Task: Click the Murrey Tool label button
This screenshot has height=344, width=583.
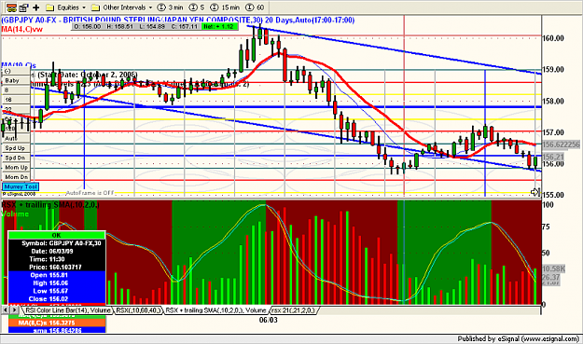Action: click(x=21, y=186)
